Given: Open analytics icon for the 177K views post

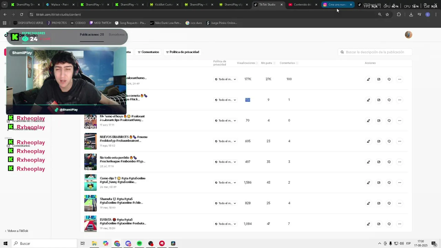Looking at the screenshot, I should 379,79.
